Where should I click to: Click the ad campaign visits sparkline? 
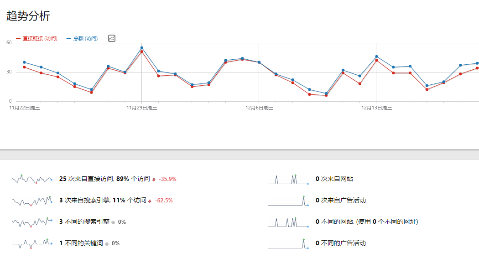click(288, 201)
